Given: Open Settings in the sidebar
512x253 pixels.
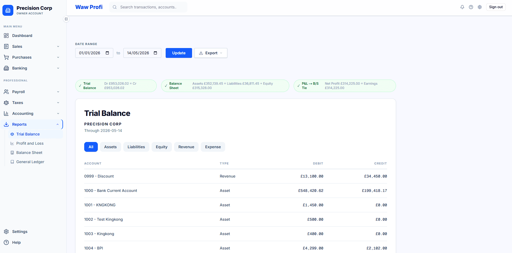Looking at the screenshot, I should click(x=32, y=232).
